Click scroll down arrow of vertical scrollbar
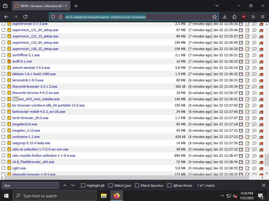This screenshot has height=201, width=269. (267, 174)
